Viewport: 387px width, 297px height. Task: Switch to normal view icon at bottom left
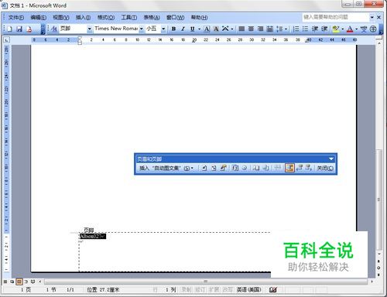(x=5, y=282)
